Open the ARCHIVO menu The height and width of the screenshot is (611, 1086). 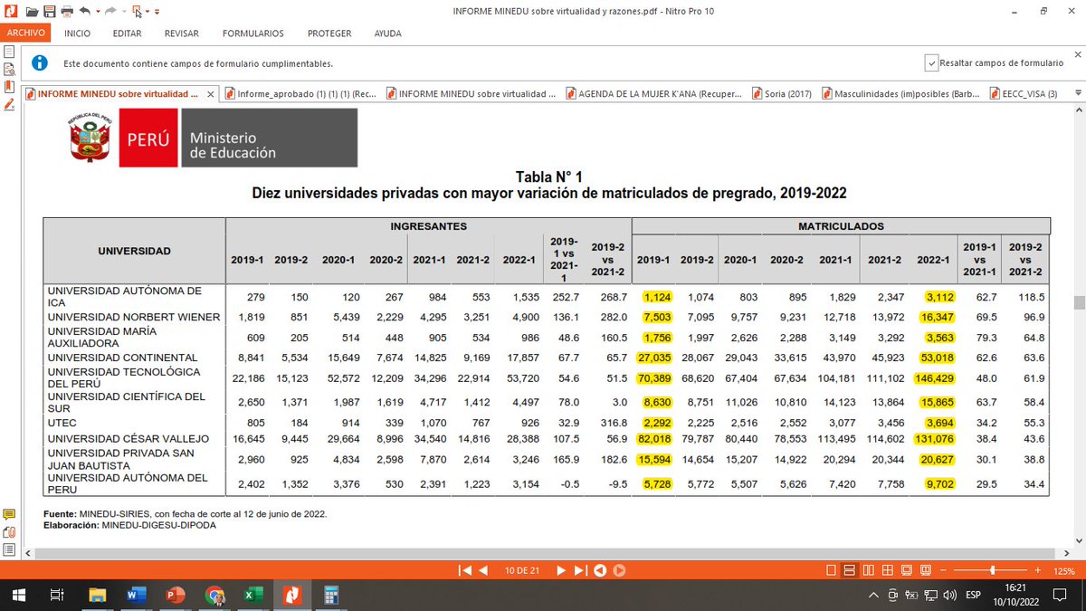click(x=25, y=33)
